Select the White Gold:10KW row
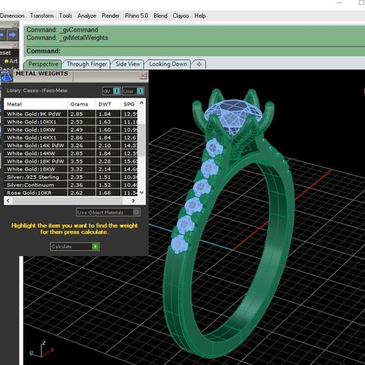 tap(71, 130)
